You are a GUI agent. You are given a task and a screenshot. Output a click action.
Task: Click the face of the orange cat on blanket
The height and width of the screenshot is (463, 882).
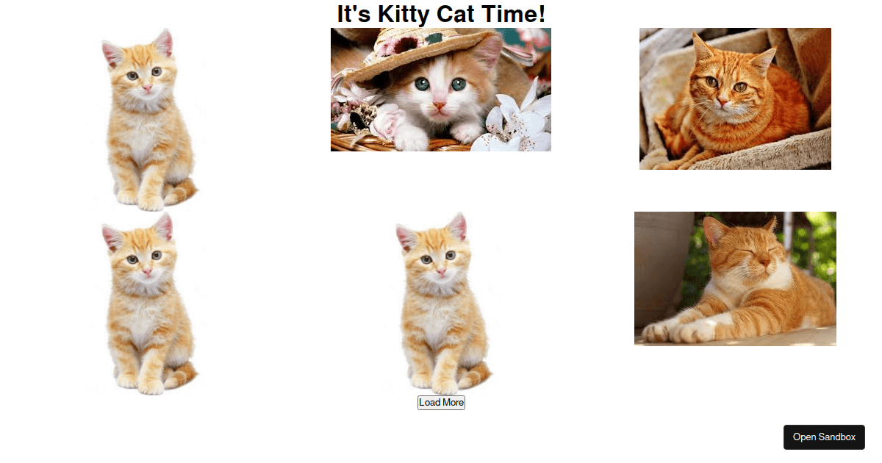tap(723, 85)
